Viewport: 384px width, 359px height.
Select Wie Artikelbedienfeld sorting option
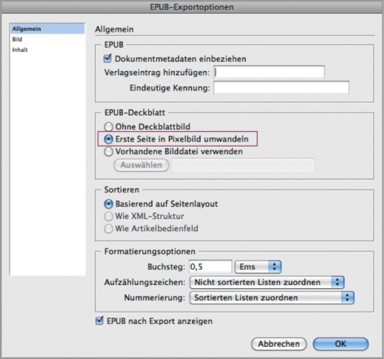[108, 229]
